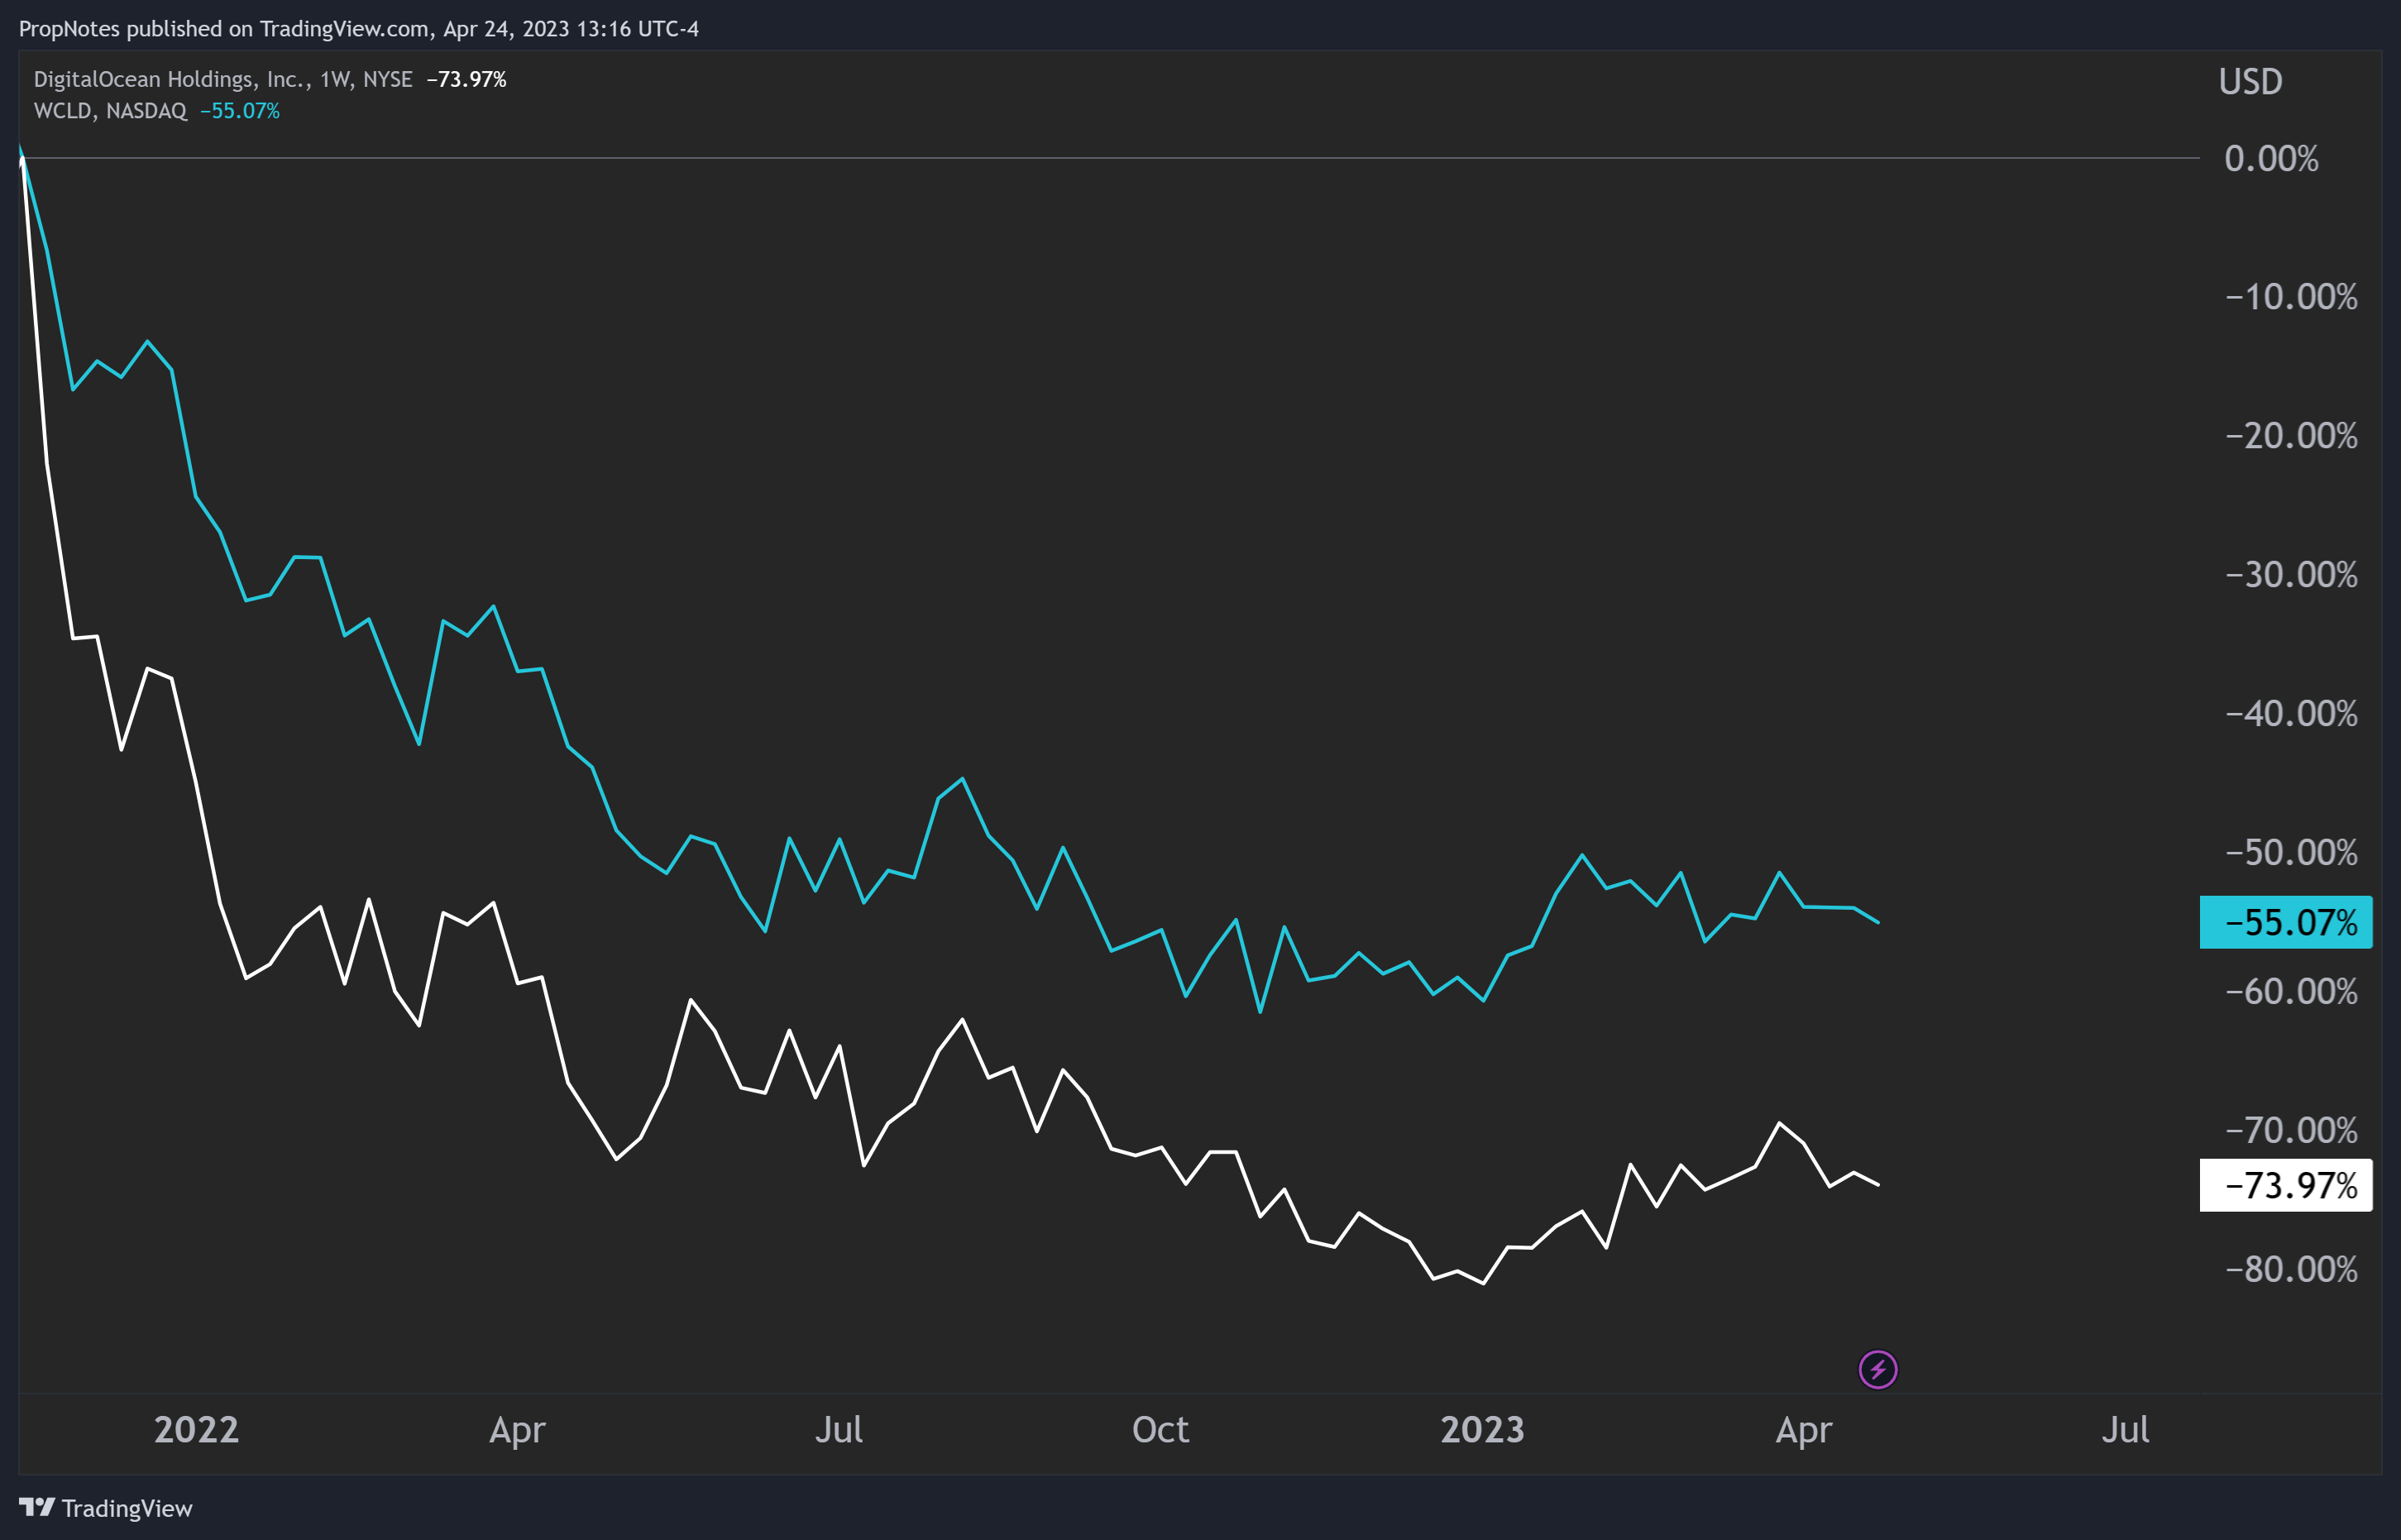
Task: Click the -55.07% WCLD percentage in legend
Action: click(239, 112)
